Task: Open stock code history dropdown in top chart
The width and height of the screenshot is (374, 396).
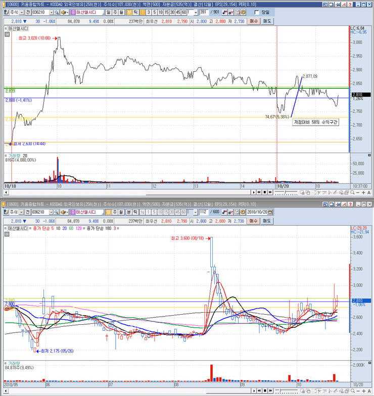Action: click(x=52, y=12)
